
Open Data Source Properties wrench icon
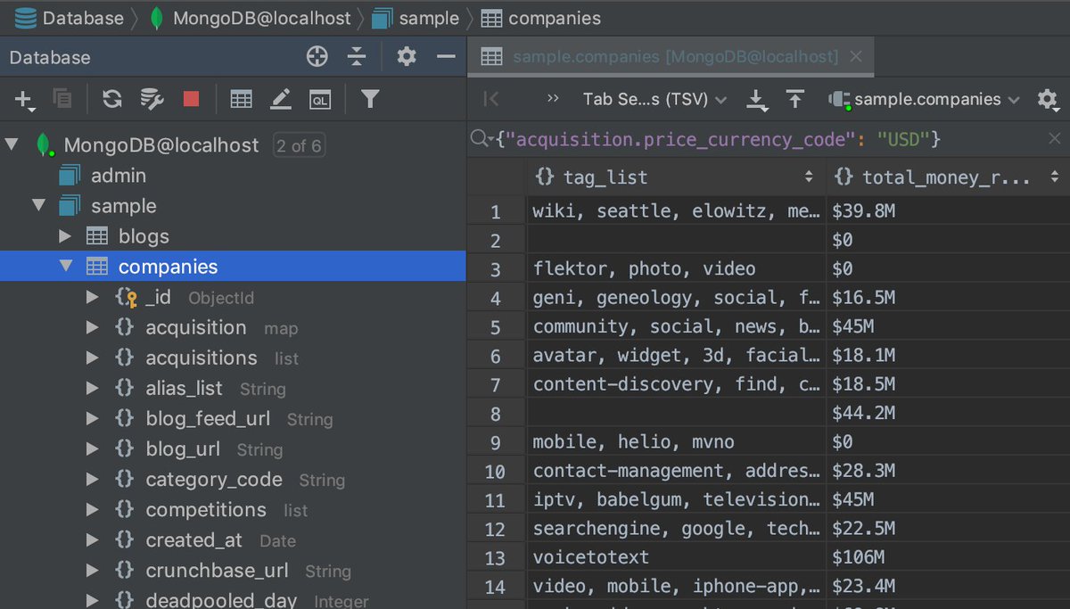tap(152, 99)
